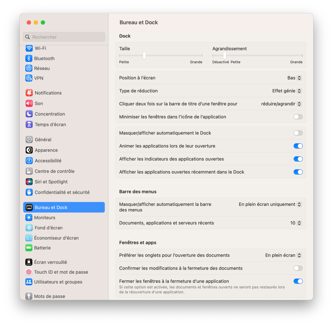Select the Concentration moon icon

click(x=29, y=114)
